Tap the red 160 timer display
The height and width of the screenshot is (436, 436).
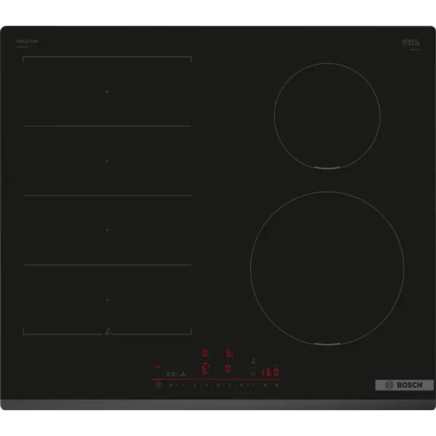point(270,372)
